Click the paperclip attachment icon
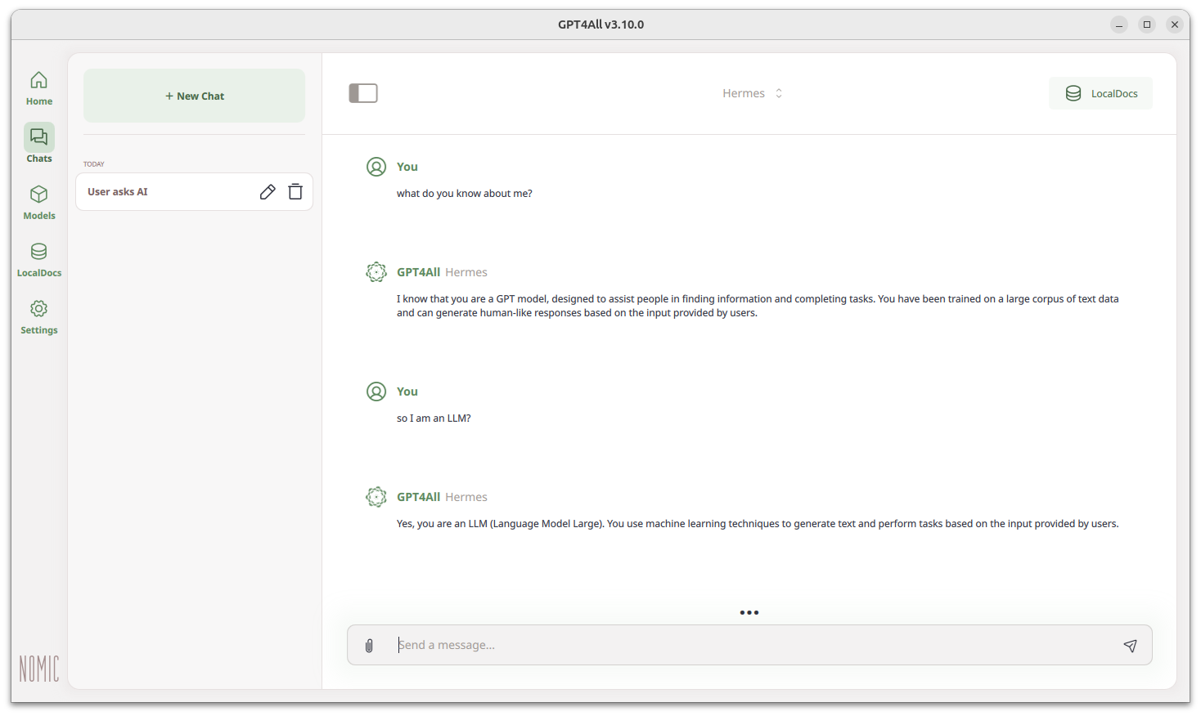 click(x=369, y=646)
